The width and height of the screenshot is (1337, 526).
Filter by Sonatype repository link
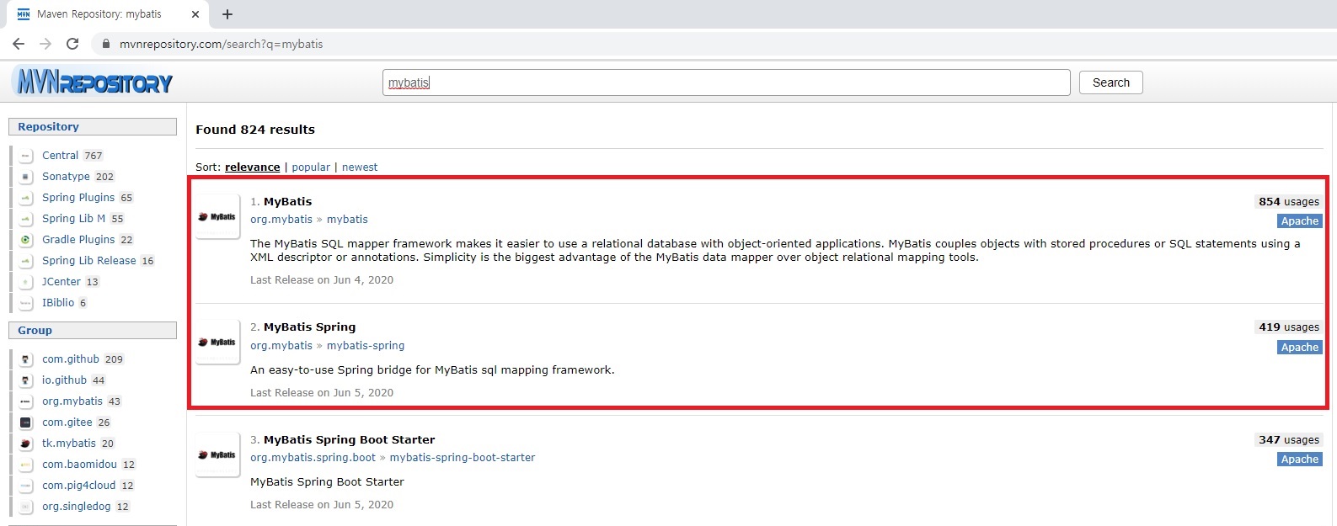click(x=66, y=177)
